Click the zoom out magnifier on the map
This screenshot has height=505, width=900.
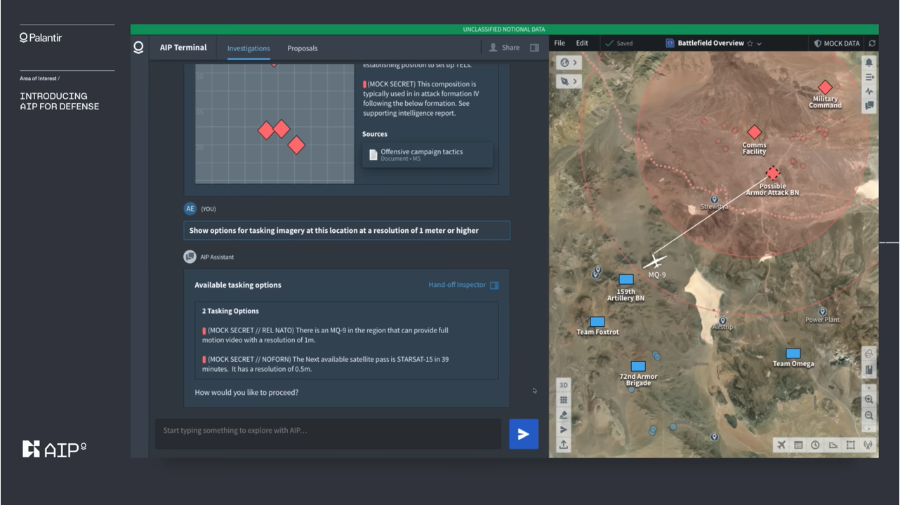[869, 415]
